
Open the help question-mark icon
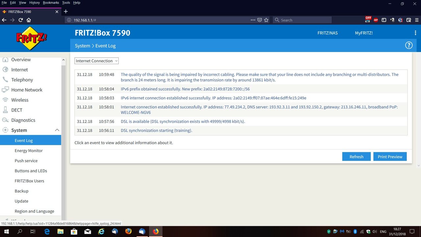click(x=409, y=45)
